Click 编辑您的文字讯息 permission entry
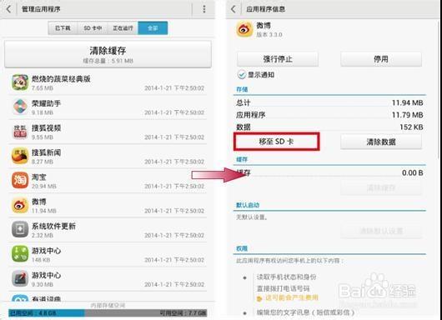The image size is (442, 320). pos(305,312)
